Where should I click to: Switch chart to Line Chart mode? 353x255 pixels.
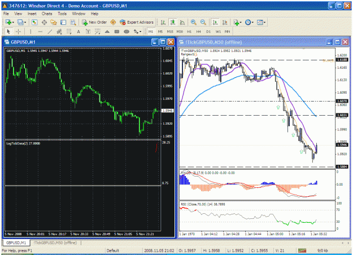click(182, 22)
